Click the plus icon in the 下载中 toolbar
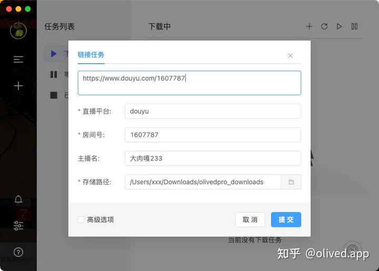Screen dimensions: 379x271 pos(309,26)
